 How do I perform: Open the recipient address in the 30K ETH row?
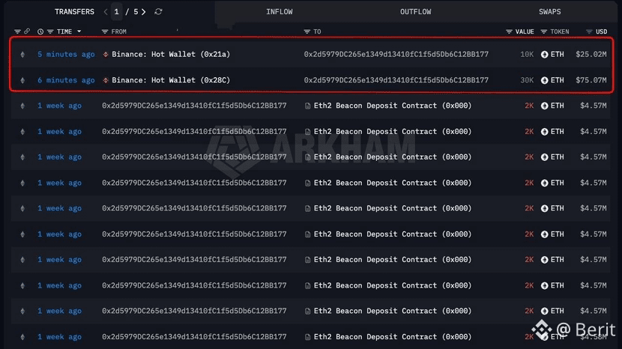tap(396, 80)
